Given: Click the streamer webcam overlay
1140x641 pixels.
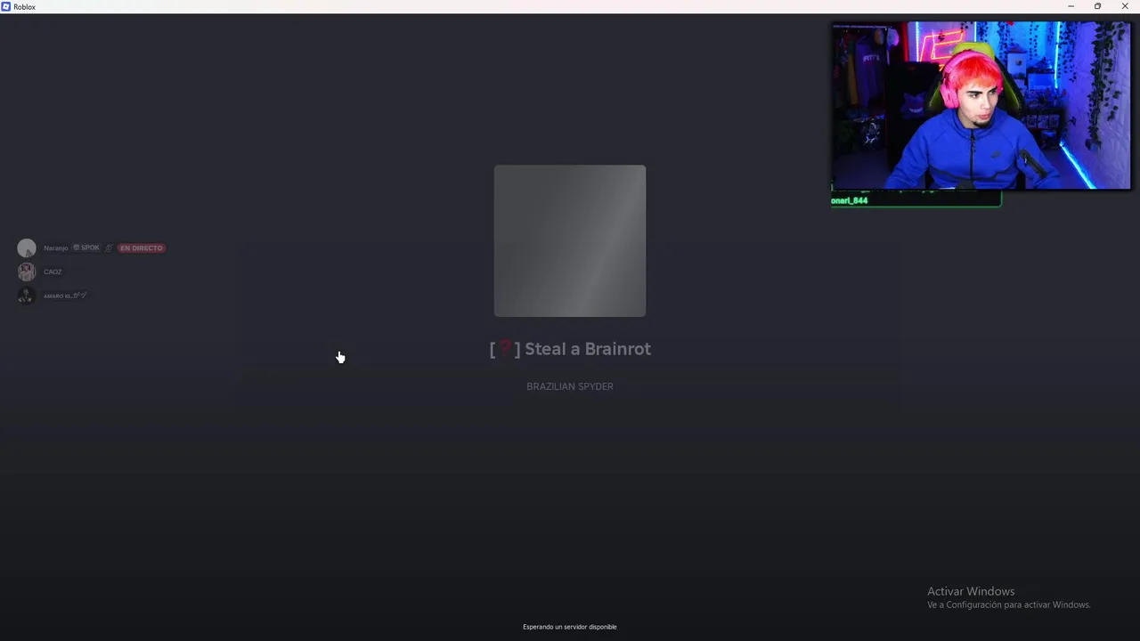Looking at the screenshot, I should pos(981,106).
